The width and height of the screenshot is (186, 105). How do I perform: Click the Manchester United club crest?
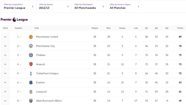(31, 37)
